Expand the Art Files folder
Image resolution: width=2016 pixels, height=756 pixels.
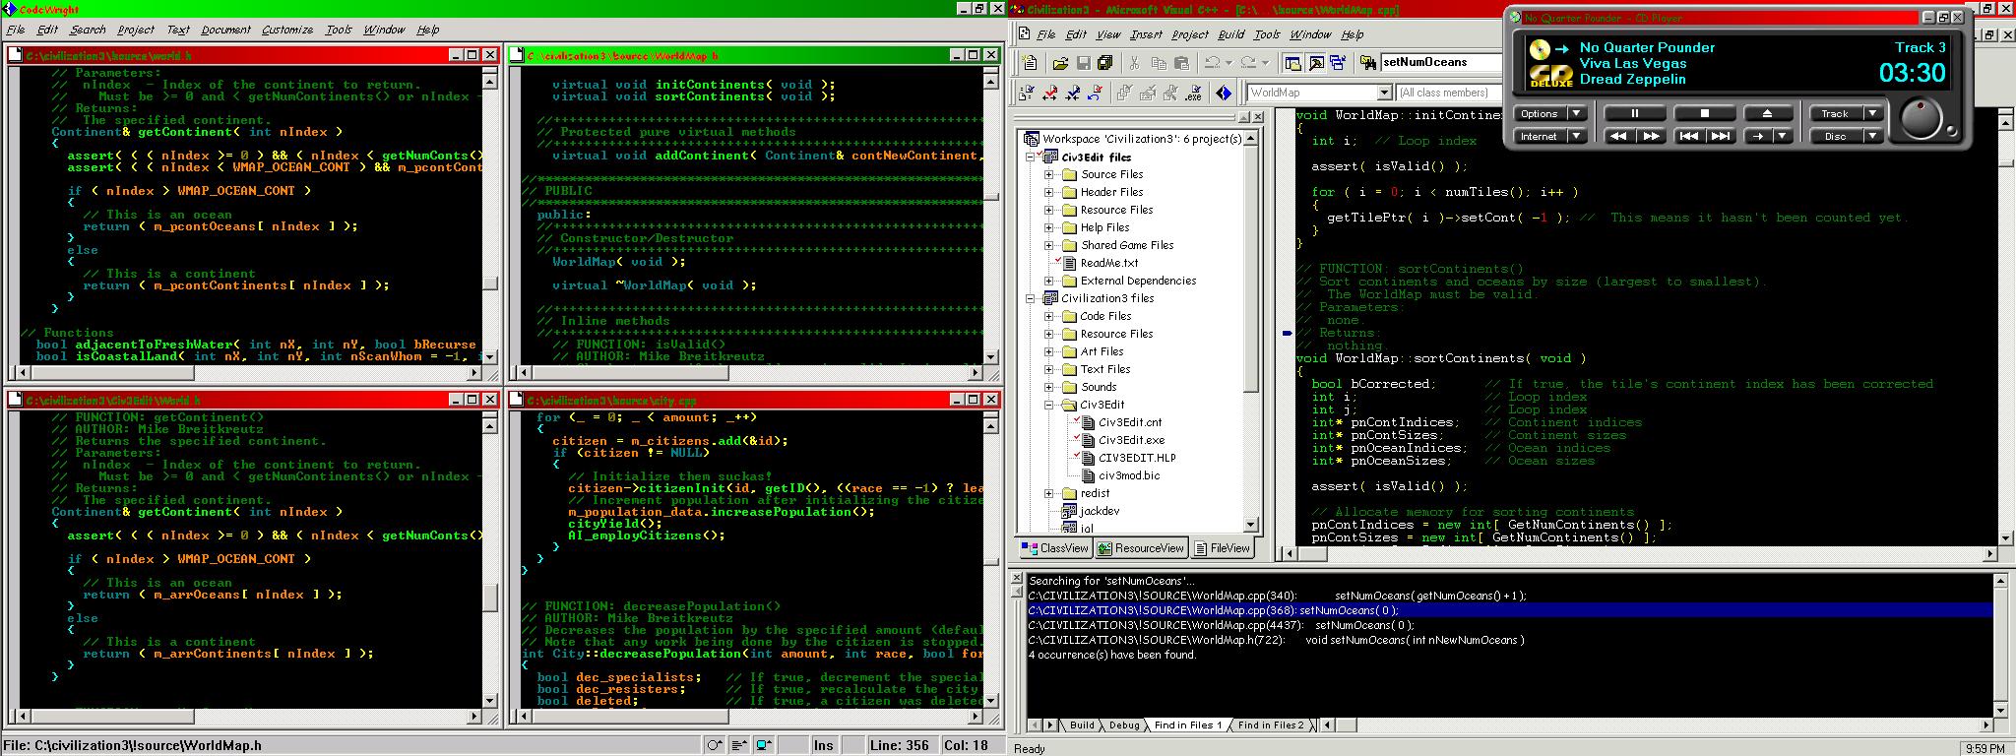[x=1049, y=352]
